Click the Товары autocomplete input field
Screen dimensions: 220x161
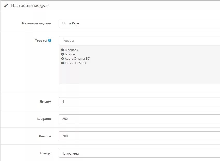click(139, 41)
